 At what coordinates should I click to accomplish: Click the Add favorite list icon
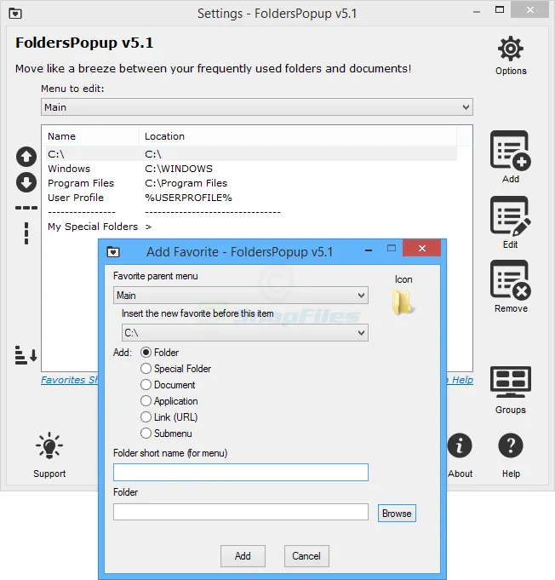511,150
